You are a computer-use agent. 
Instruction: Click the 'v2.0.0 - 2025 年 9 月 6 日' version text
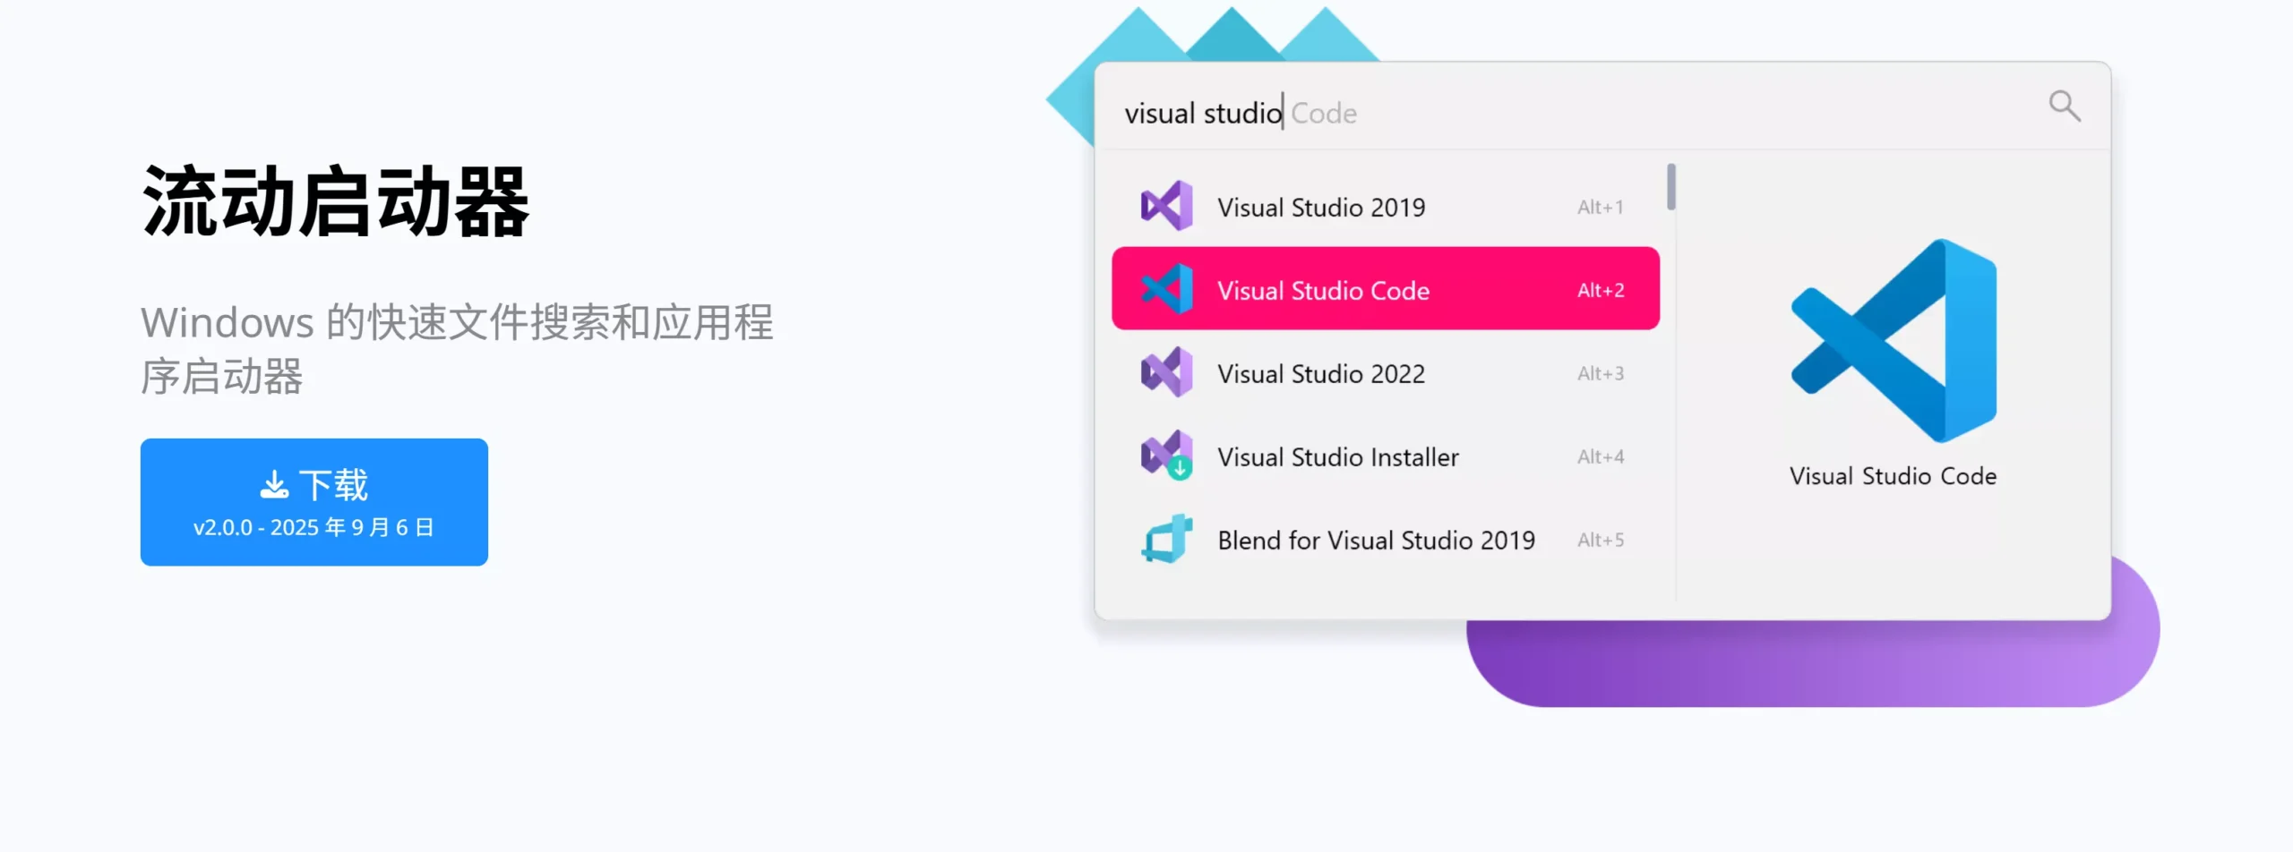[x=313, y=527]
